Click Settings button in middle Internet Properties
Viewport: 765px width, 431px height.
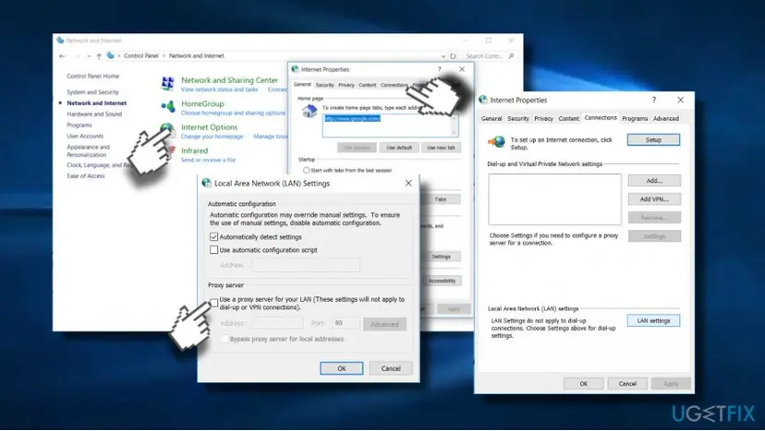point(441,257)
